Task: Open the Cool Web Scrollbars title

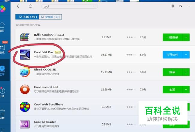Action: coord(49,105)
